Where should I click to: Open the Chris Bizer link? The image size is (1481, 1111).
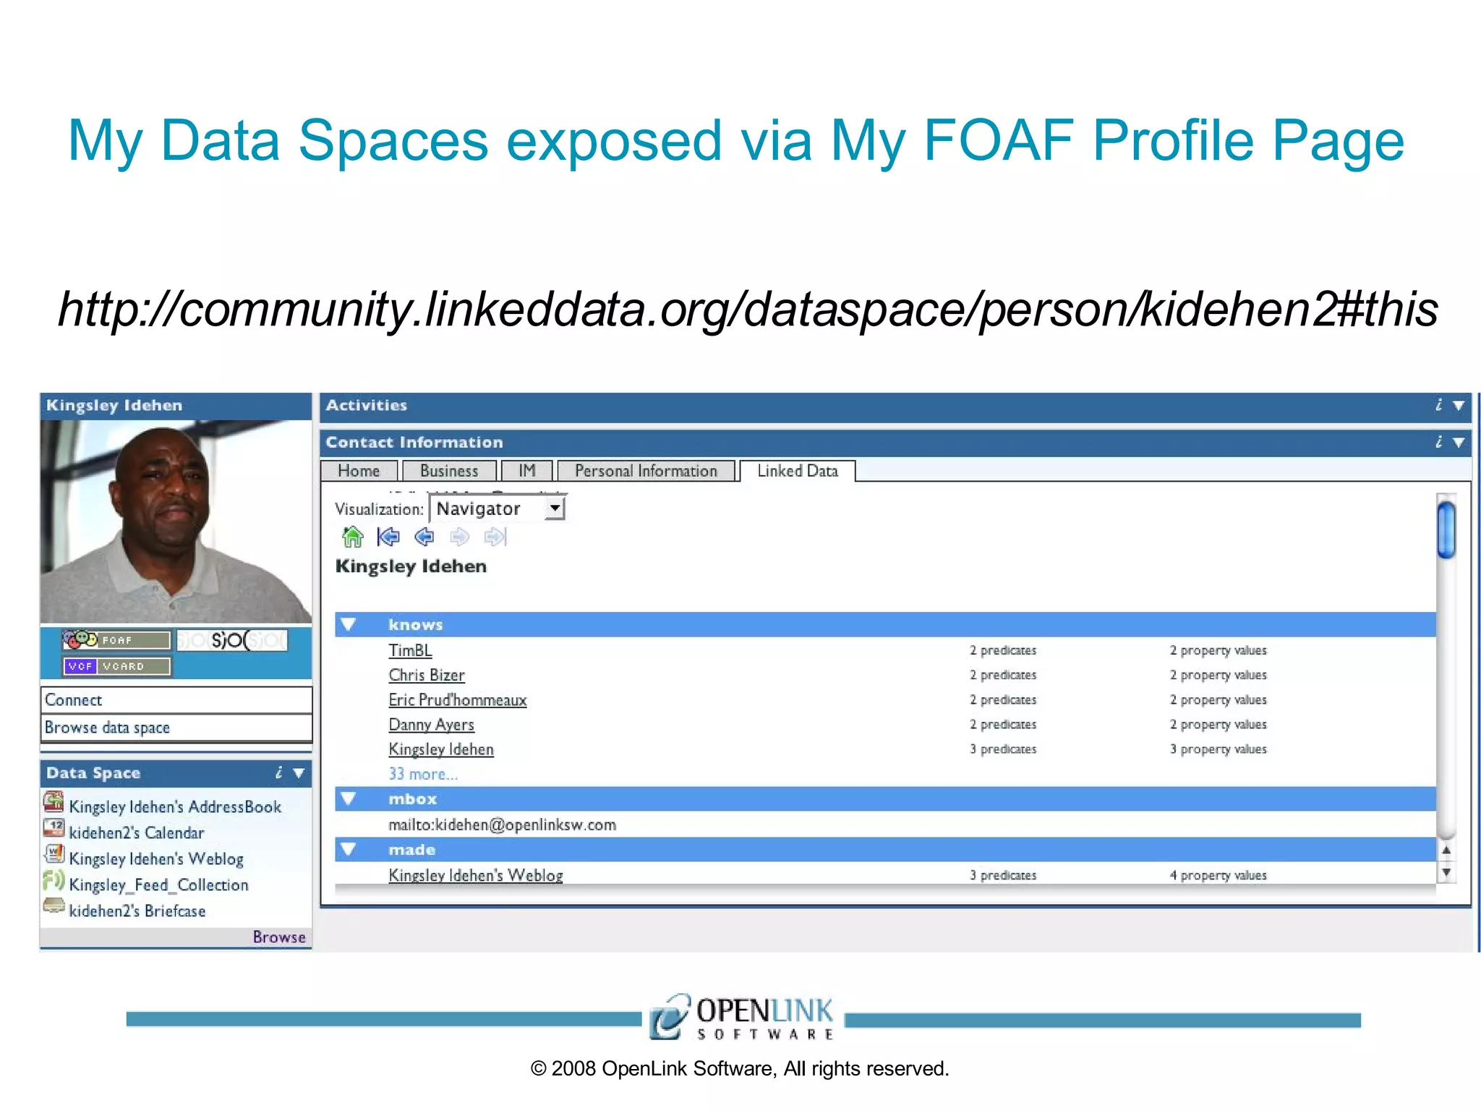point(427,675)
